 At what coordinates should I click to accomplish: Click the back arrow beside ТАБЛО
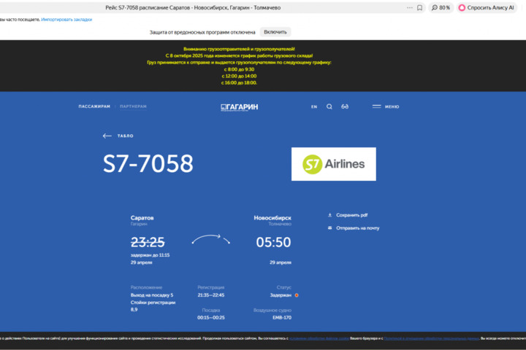pyautogui.click(x=107, y=136)
